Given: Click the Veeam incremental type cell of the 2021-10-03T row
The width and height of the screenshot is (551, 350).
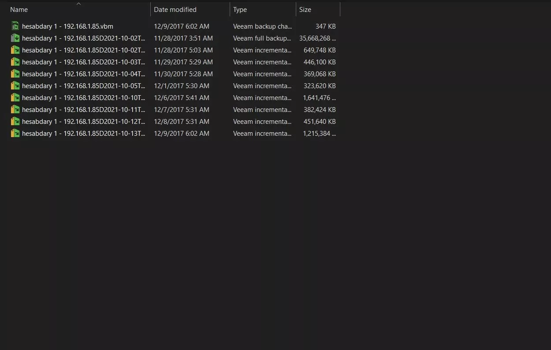Looking at the screenshot, I should (x=262, y=62).
